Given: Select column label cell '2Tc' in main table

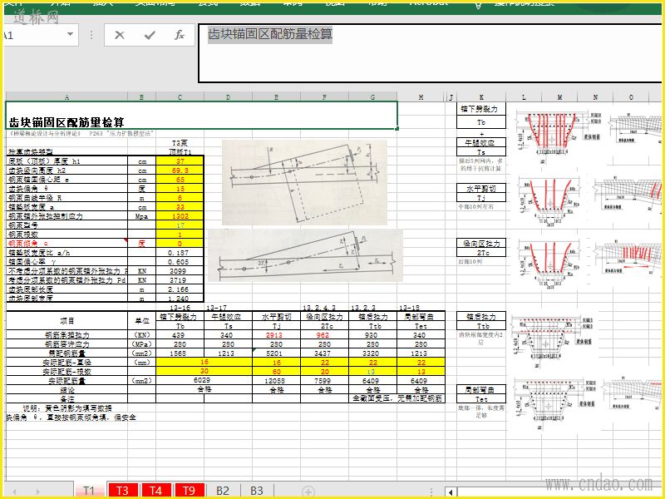Looking at the screenshot, I should 324,326.
